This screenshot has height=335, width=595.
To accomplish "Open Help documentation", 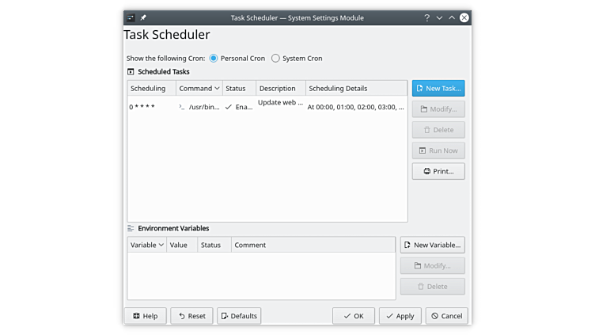I will point(146,315).
